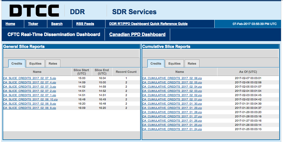Select CFTC Real-Time Dissemination Dashboard heading
This screenshot has width=283, height=142.
click(x=54, y=35)
